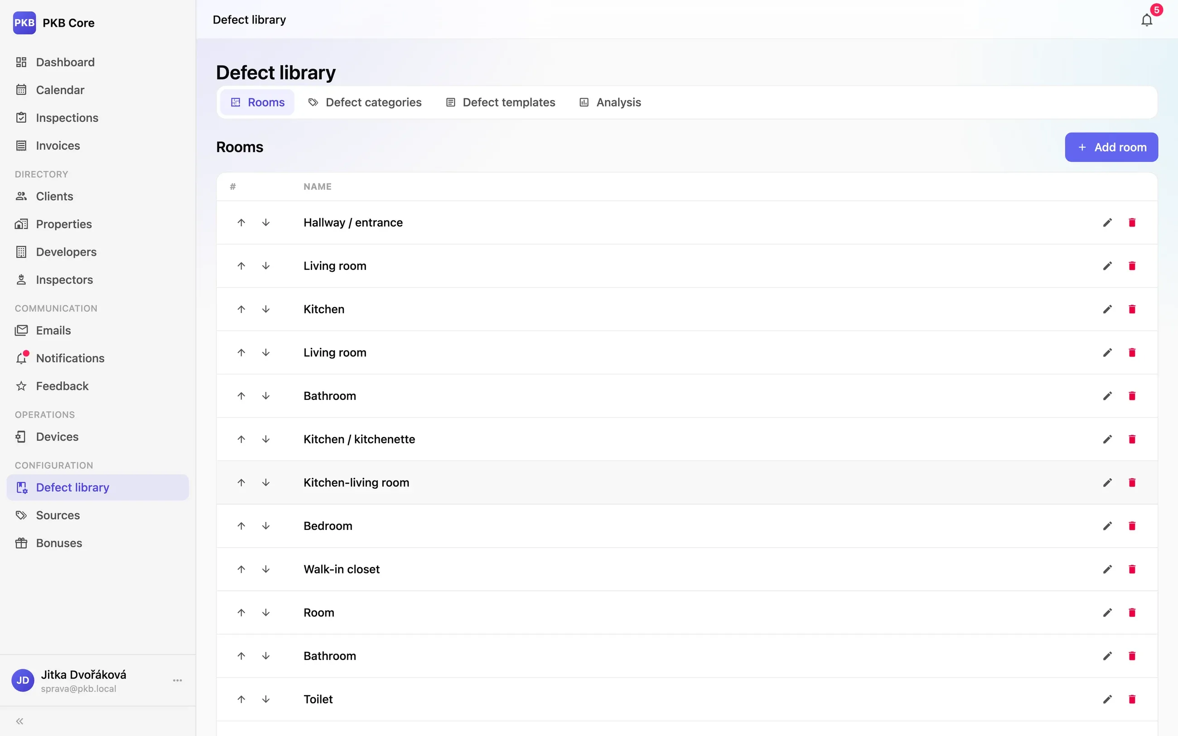Move Hallway / entrance row up
The width and height of the screenshot is (1178, 736).
(x=241, y=222)
